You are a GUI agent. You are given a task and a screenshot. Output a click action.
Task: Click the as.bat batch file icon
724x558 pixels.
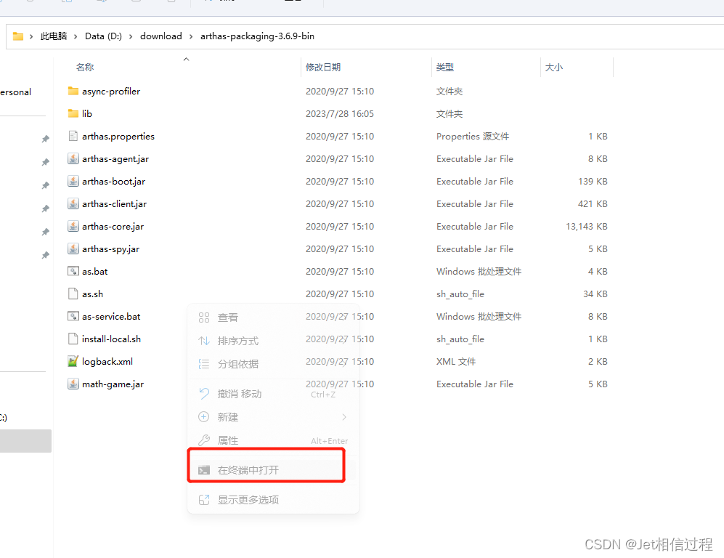[x=73, y=271]
